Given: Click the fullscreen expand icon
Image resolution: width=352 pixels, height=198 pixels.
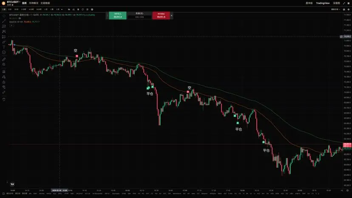Looking at the screenshot, I should 344,3.
